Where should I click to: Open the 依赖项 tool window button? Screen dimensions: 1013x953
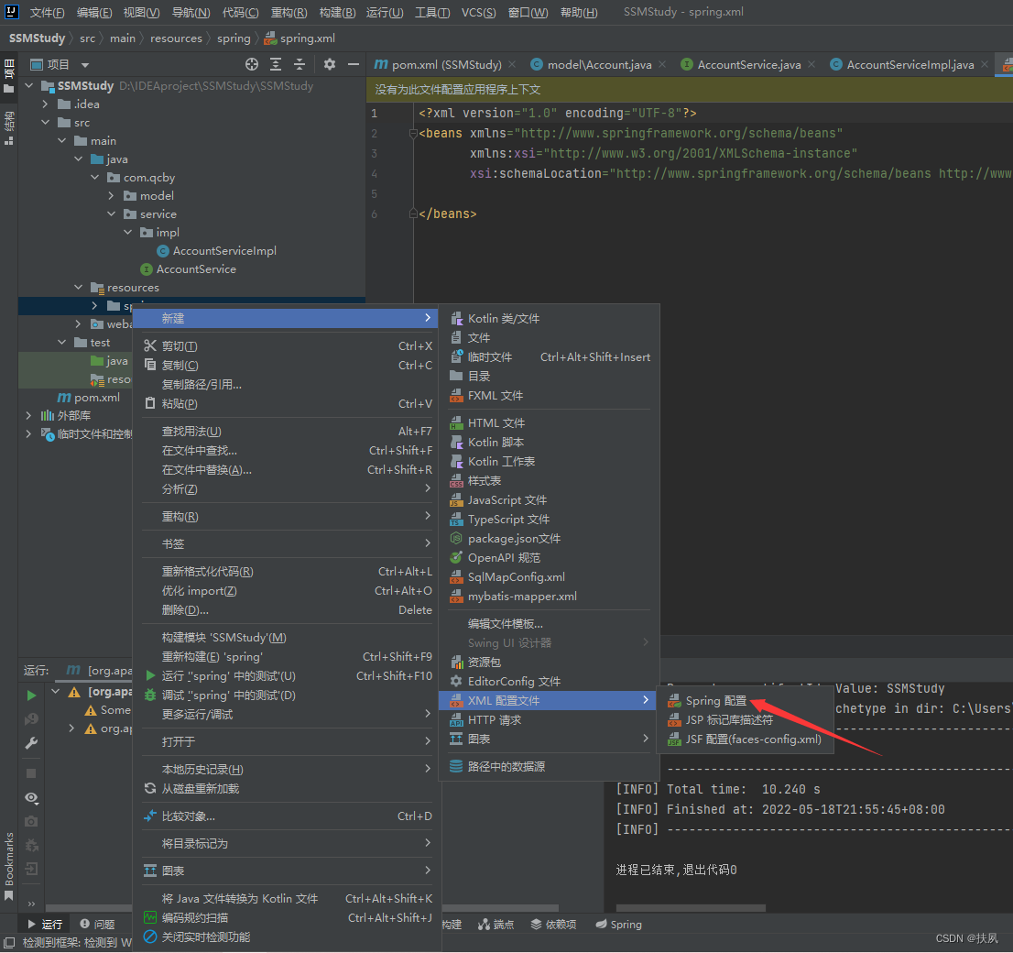(553, 925)
